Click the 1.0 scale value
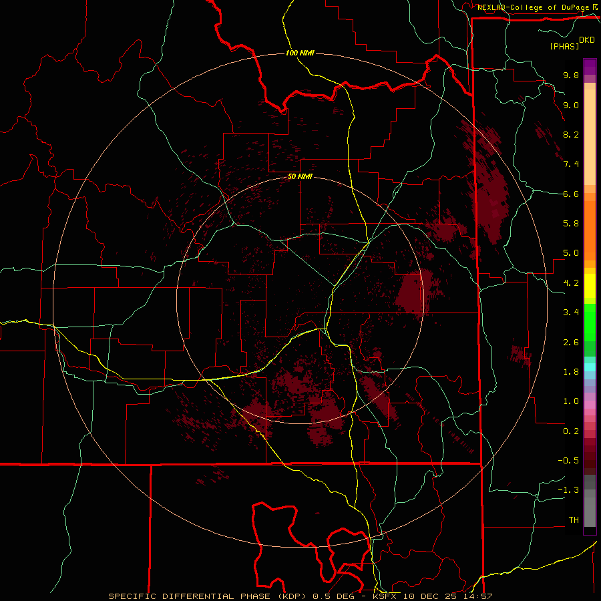 click(571, 401)
